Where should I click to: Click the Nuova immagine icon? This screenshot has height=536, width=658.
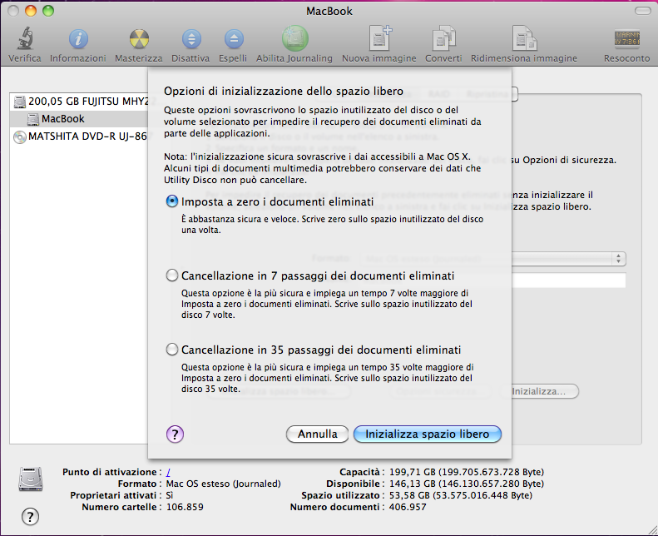[x=380, y=38]
